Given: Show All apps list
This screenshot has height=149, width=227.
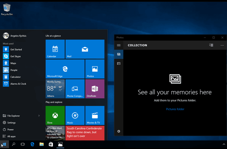Looking at the screenshot, I should (x=9, y=136).
